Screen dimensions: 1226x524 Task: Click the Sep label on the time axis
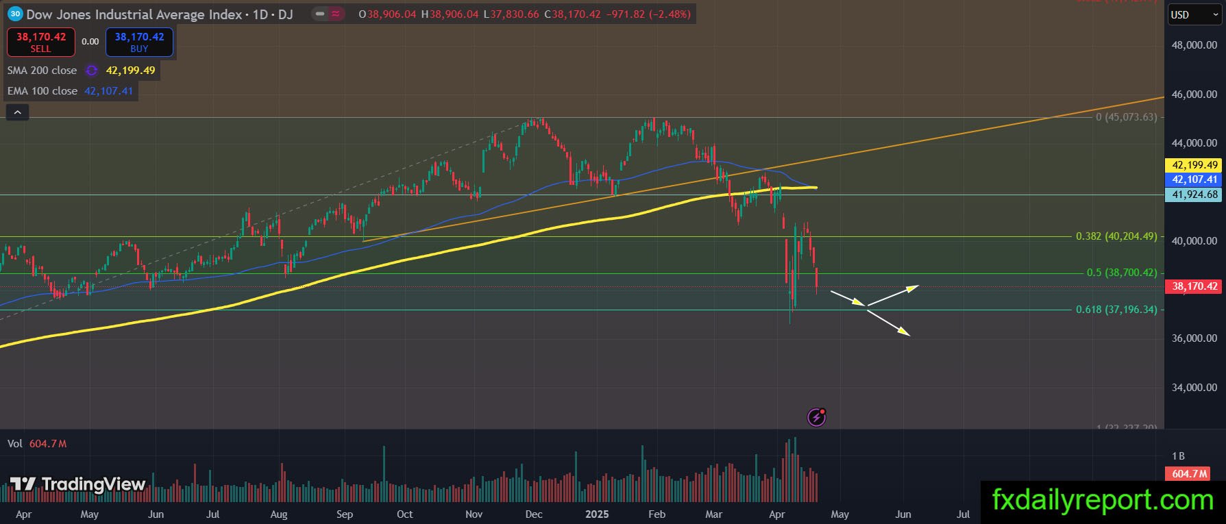(x=345, y=514)
